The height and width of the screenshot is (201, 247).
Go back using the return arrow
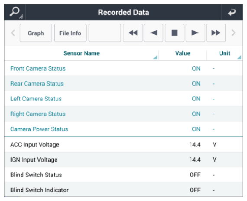pyautogui.click(x=232, y=12)
